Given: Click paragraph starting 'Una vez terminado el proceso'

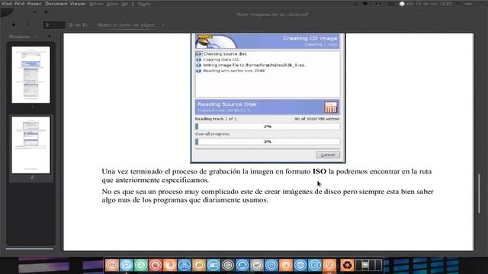Looking at the screenshot, I should pyautogui.click(x=267, y=176).
